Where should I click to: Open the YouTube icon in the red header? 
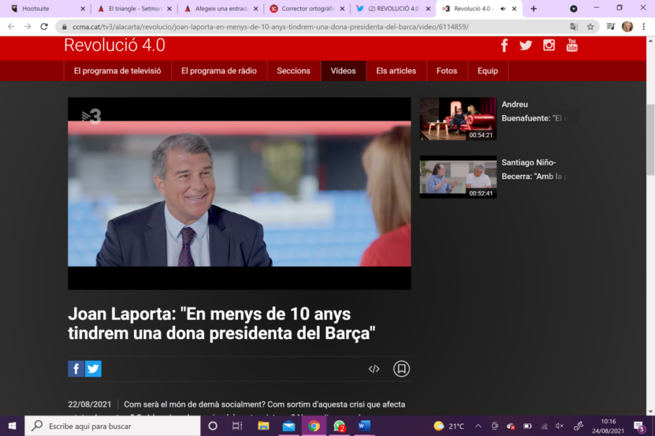(572, 45)
